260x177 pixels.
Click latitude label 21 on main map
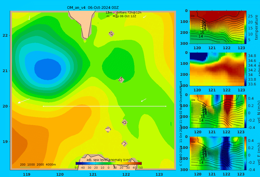click(x=5, y=71)
